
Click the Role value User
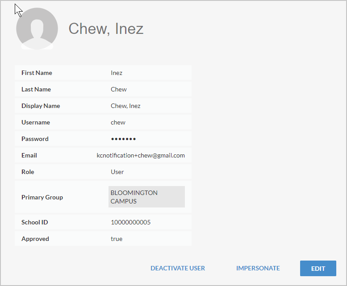point(117,172)
